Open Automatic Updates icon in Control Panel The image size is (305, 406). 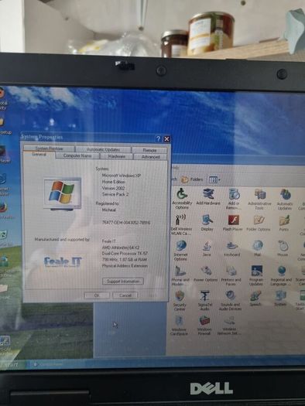pyautogui.click(x=285, y=199)
